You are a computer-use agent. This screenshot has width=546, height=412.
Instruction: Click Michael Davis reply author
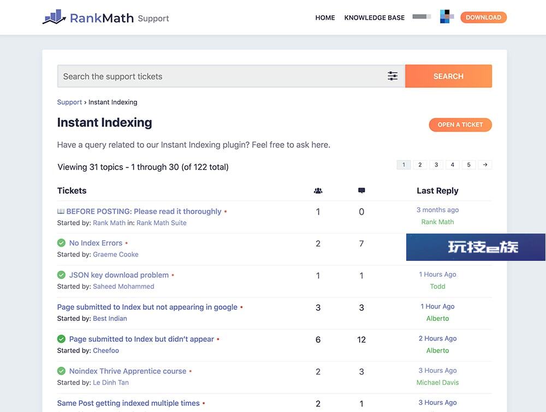click(x=438, y=382)
